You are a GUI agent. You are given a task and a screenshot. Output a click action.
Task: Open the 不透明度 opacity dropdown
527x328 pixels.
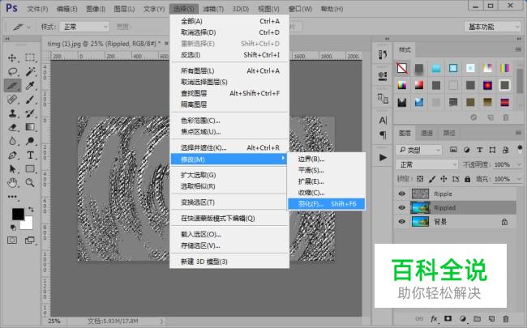tap(519, 165)
